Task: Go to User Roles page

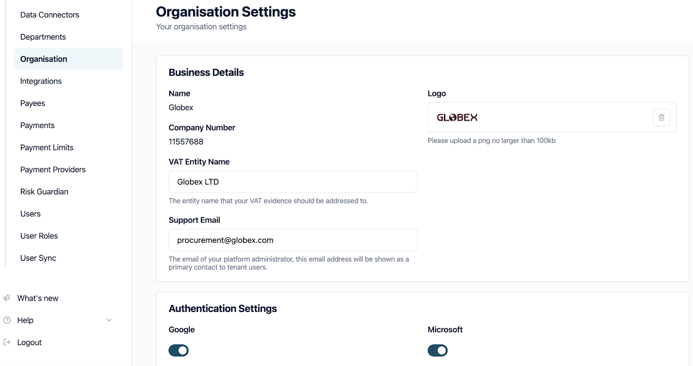Action: pos(39,236)
